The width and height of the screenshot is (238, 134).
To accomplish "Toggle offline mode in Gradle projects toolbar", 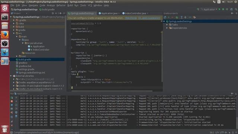I will click(190, 17).
